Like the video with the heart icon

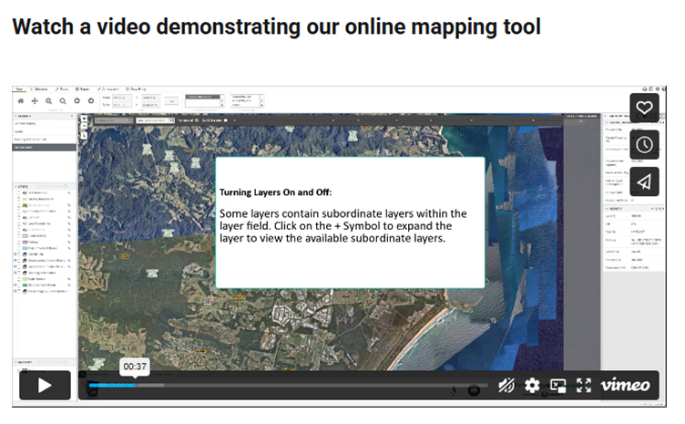(644, 108)
